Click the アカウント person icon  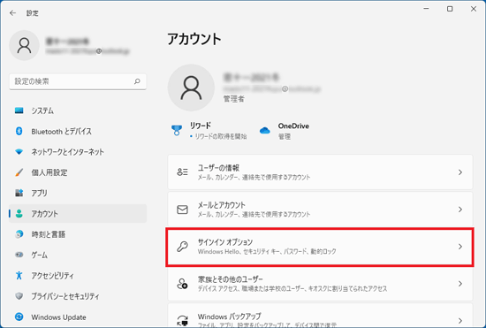click(19, 214)
